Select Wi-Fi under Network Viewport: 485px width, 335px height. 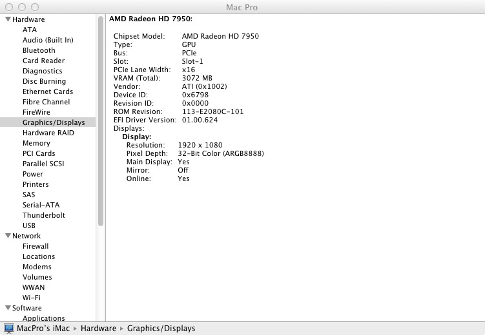pos(32,298)
